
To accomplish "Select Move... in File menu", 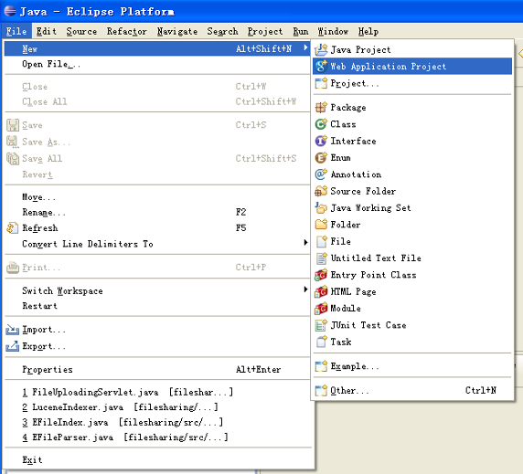I will click(157, 197).
